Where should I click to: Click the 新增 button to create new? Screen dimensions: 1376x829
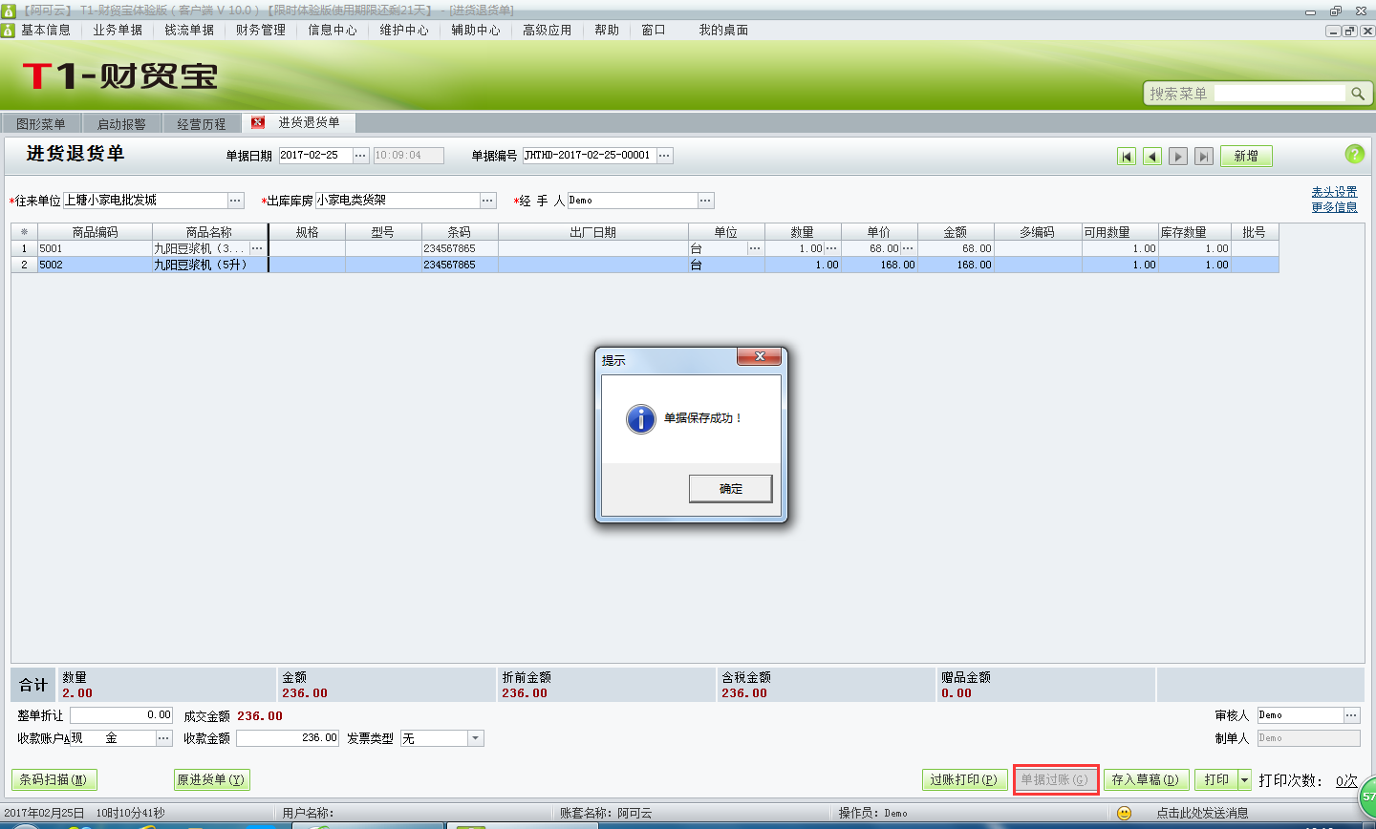(1246, 154)
